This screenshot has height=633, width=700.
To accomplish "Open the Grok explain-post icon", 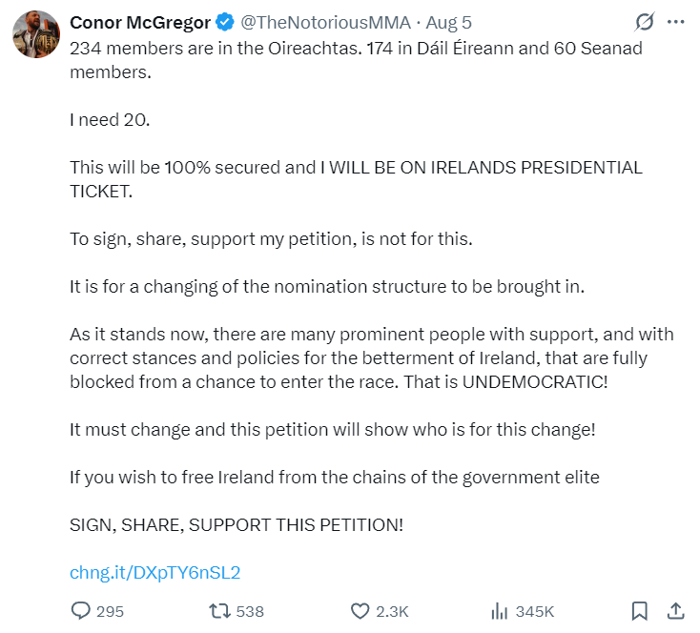I will (x=645, y=22).
